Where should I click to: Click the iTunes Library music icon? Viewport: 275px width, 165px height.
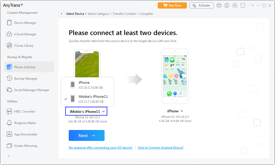[9, 46]
